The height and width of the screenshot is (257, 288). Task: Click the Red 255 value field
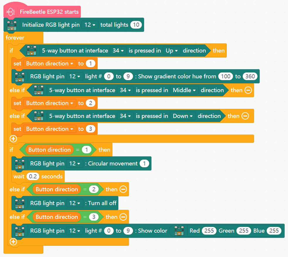pos(209,231)
